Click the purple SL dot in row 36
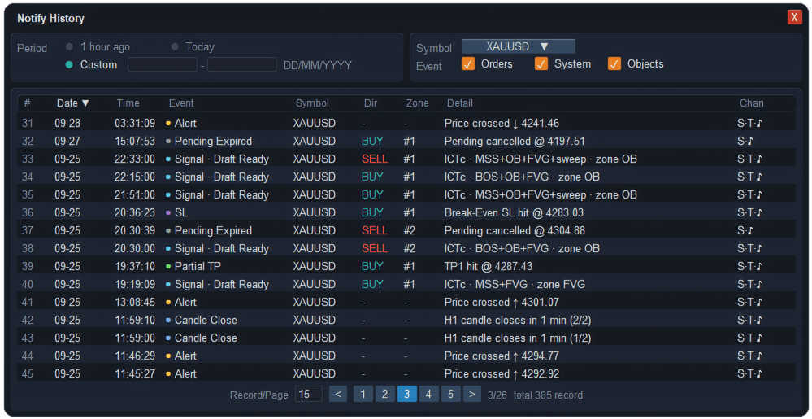Image resolution: width=812 pixels, height=419 pixels. coord(168,212)
